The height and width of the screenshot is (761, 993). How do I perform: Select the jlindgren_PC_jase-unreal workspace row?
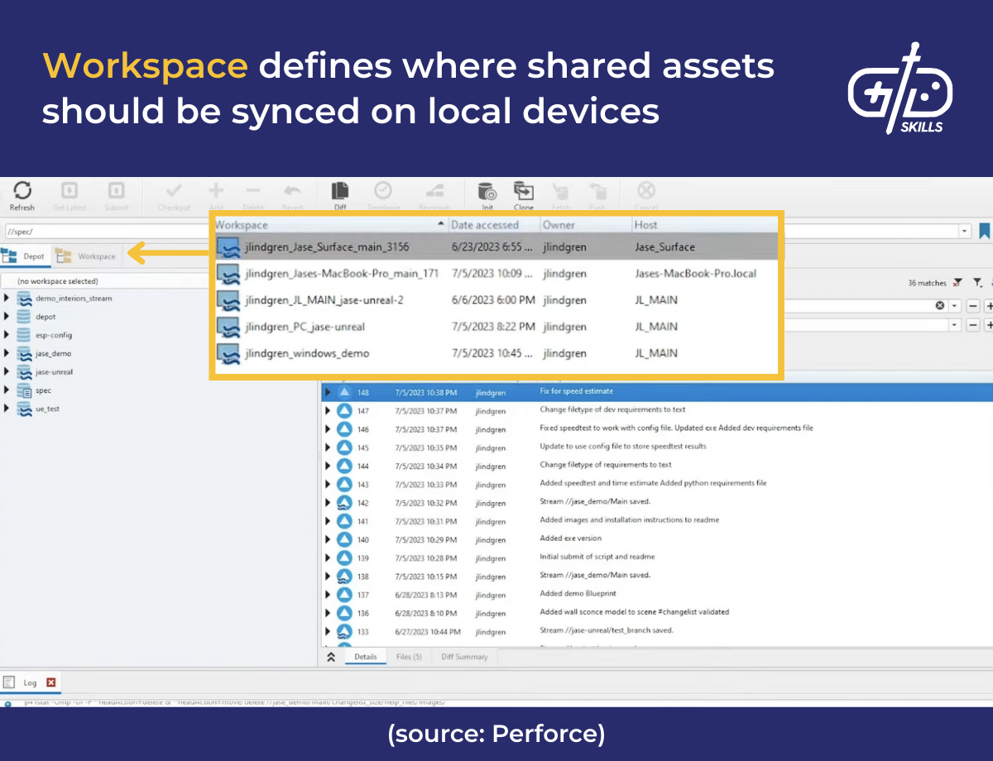pos(306,327)
